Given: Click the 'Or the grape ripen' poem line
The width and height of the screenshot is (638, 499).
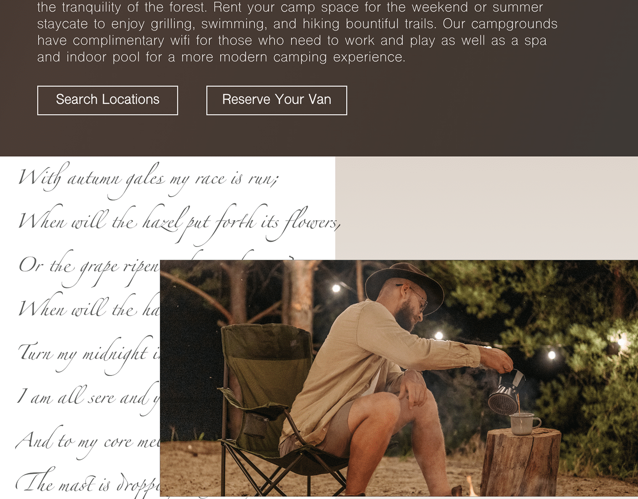Looking at the screenshot, I should tap(89, 267).
